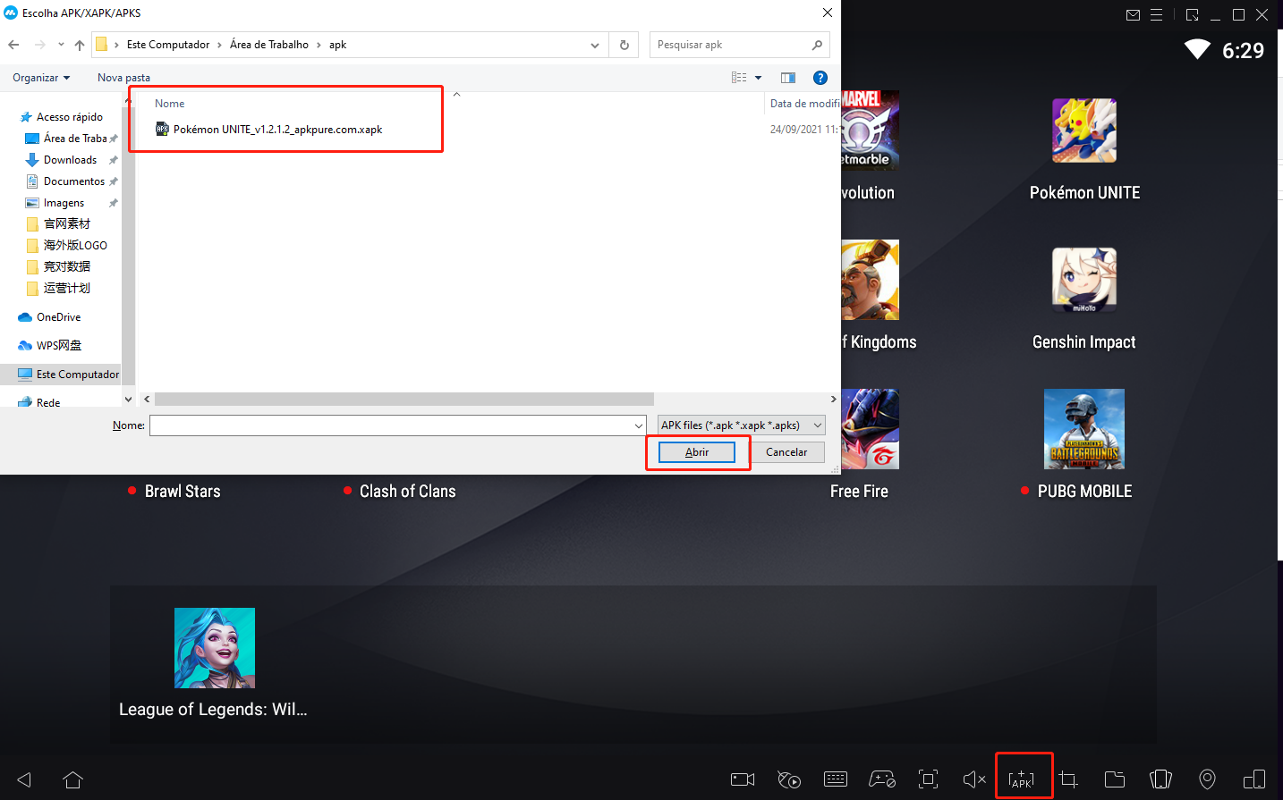1283x800 pixels.
Task: Click Nova pasta to create a folder
Action: pyautogui.click(x=123, y=77)
